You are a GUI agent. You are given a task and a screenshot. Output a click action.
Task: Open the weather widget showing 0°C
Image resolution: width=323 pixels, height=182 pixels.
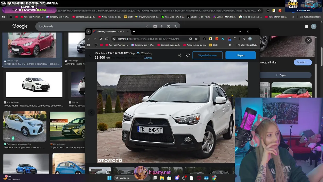(12, 178)
